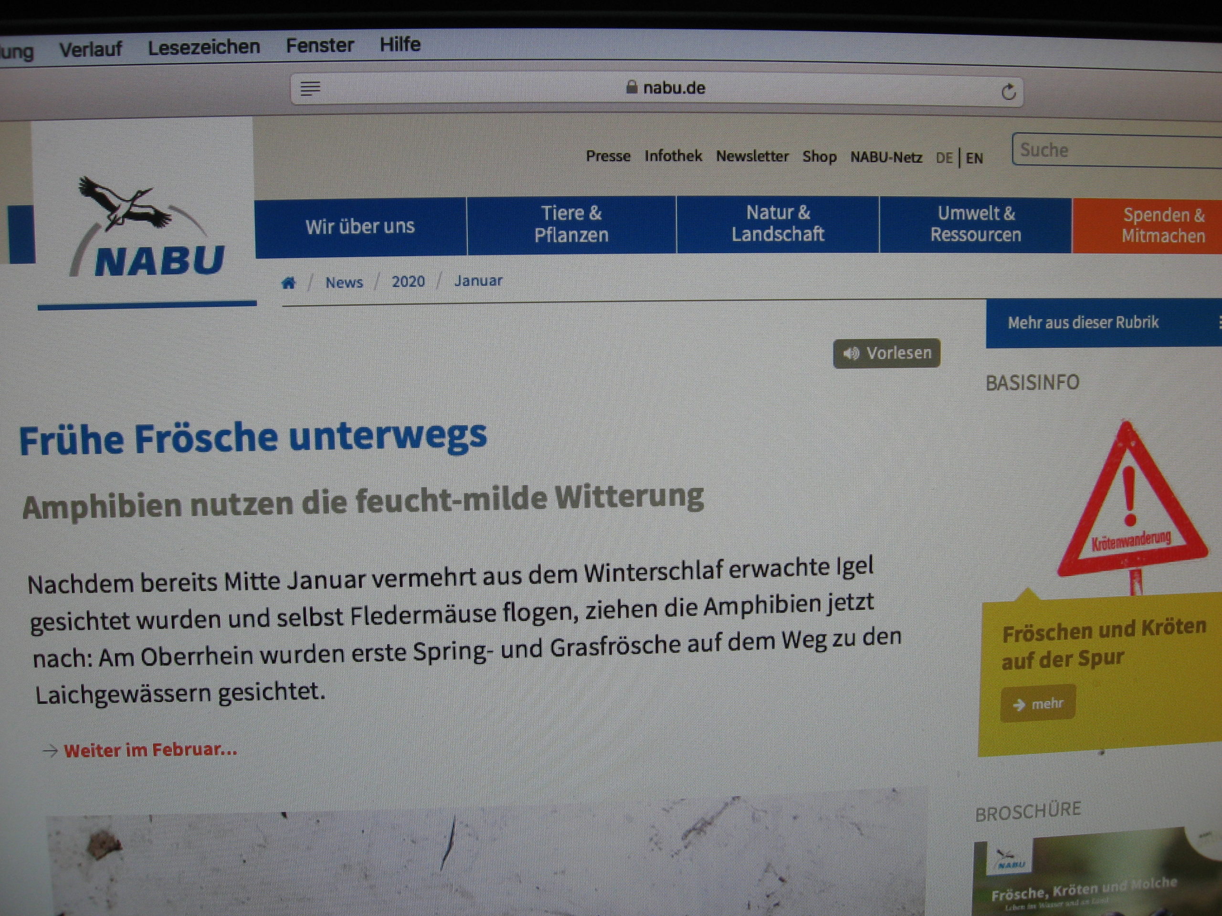Viewport: 1222px width, 916px height.
Task: Click the BASISINFO heading
Action: tap(1032, 383)
